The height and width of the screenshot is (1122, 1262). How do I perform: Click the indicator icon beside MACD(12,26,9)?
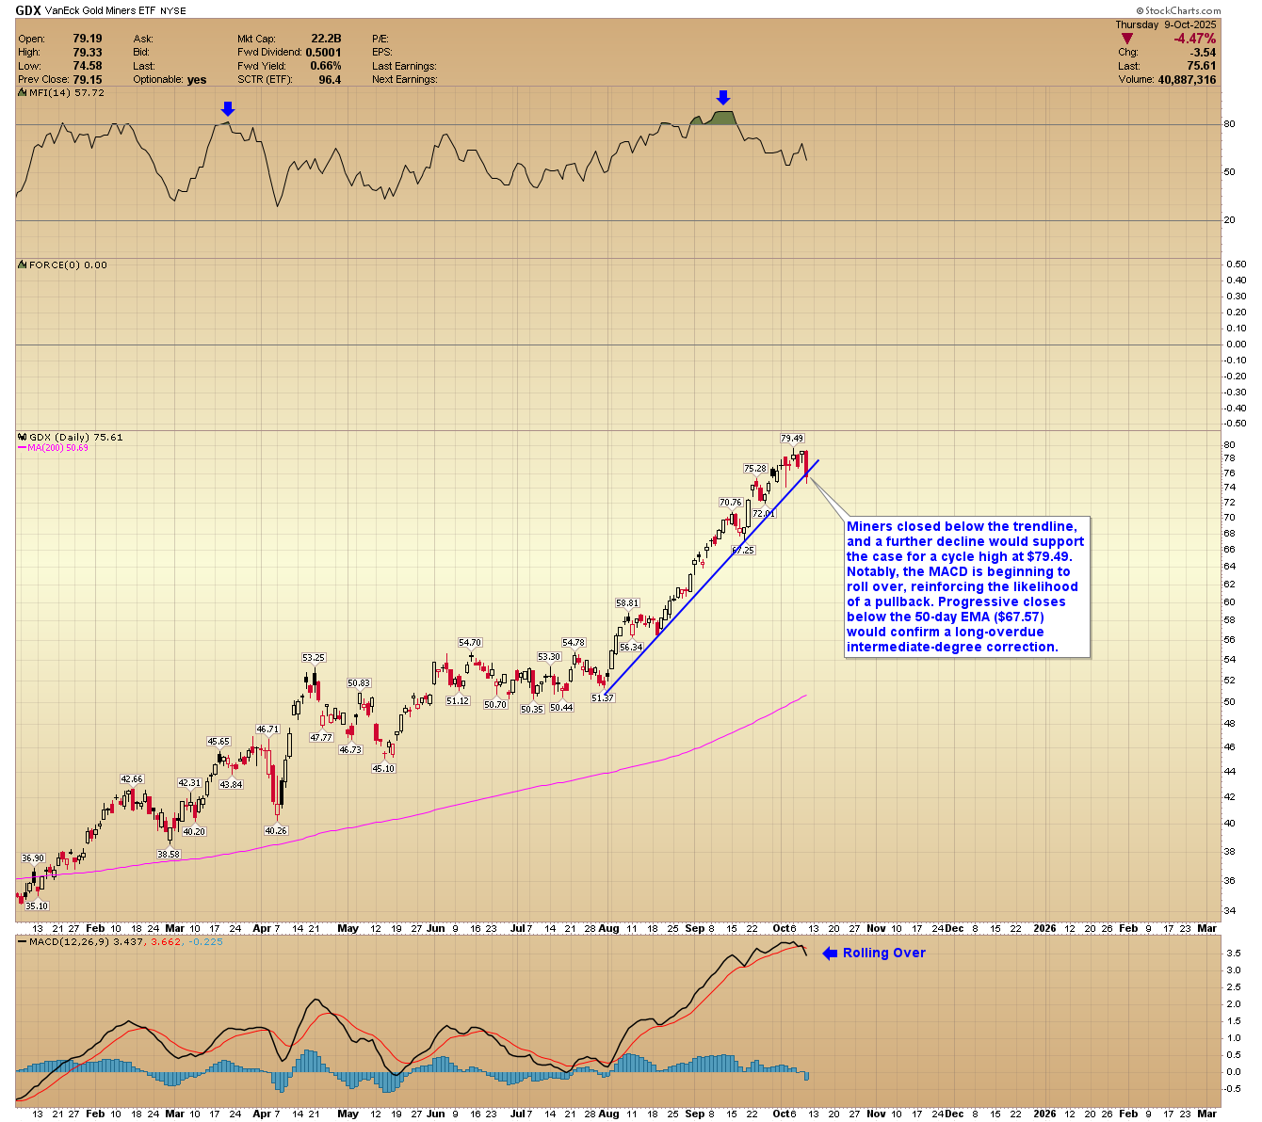23,941
